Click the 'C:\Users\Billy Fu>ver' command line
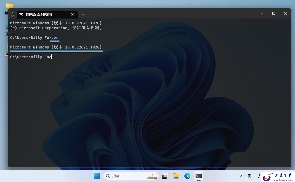 pyautogui.click(x=34, y=38)
